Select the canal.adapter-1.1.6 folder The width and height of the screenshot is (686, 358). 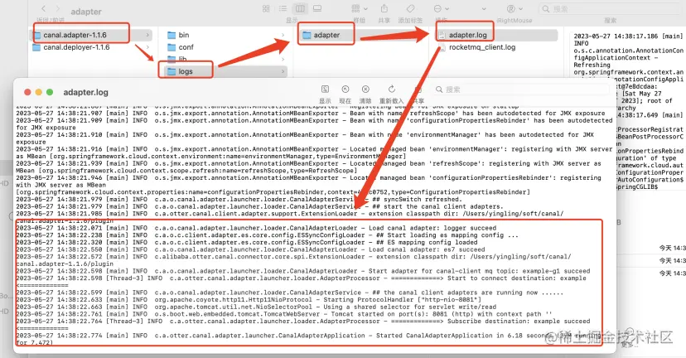(x=75, y=35)
